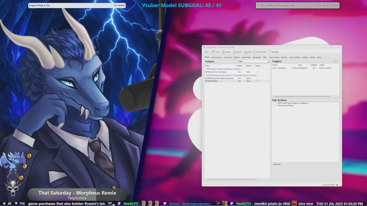The image size is (367, 206).
Task: Click the Save toolbar icon
Action: click(213, 52)
